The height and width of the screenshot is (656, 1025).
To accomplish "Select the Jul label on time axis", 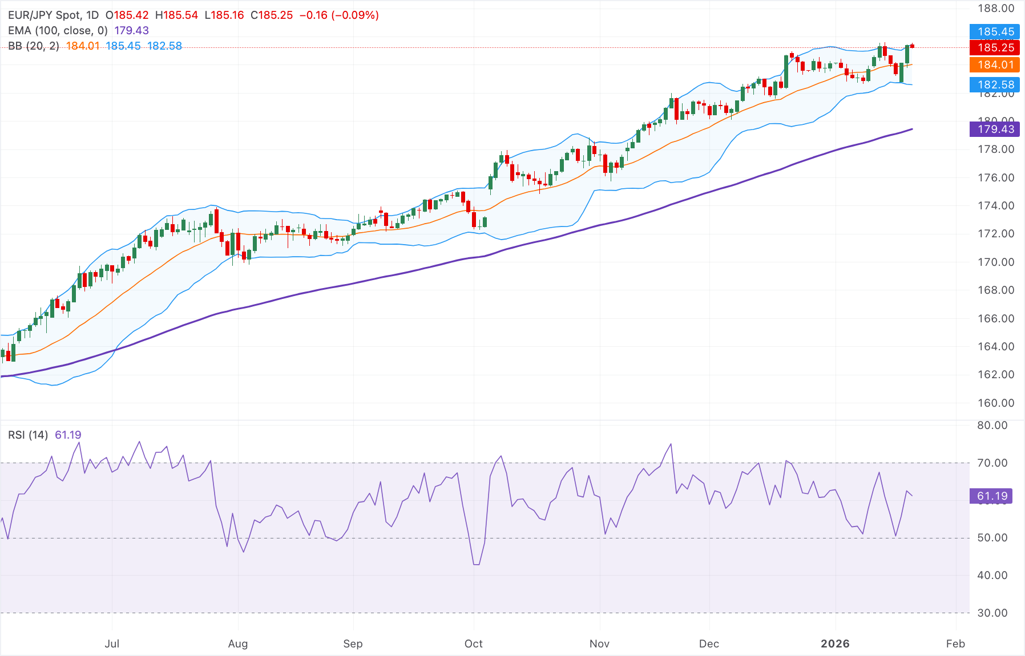I will [112, 643].
